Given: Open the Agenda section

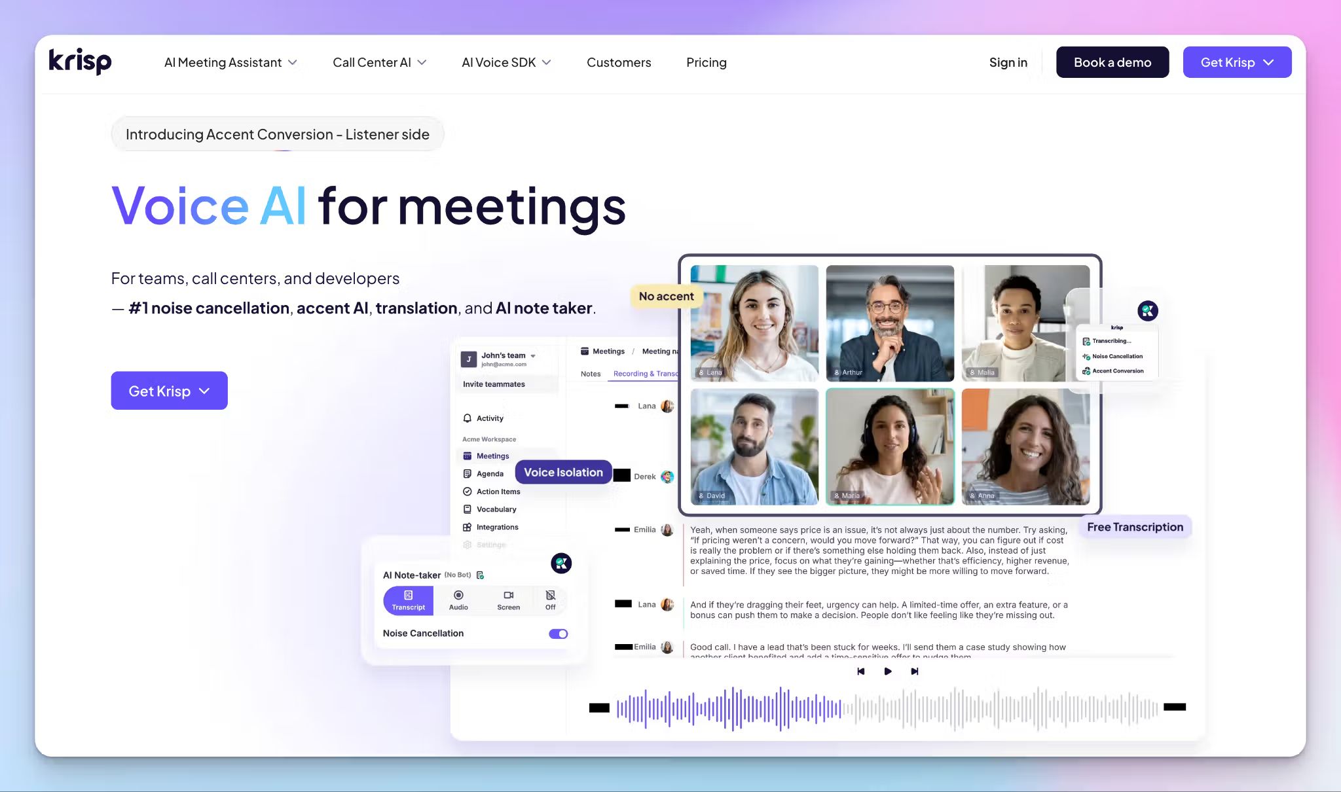Looking at the screenshot, I should coord(490,473).
